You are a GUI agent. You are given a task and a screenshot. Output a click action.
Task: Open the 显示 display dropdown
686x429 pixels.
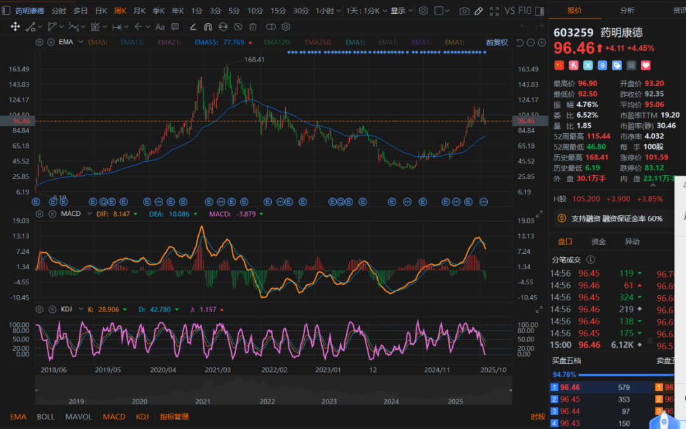click(x=401, y=11)
